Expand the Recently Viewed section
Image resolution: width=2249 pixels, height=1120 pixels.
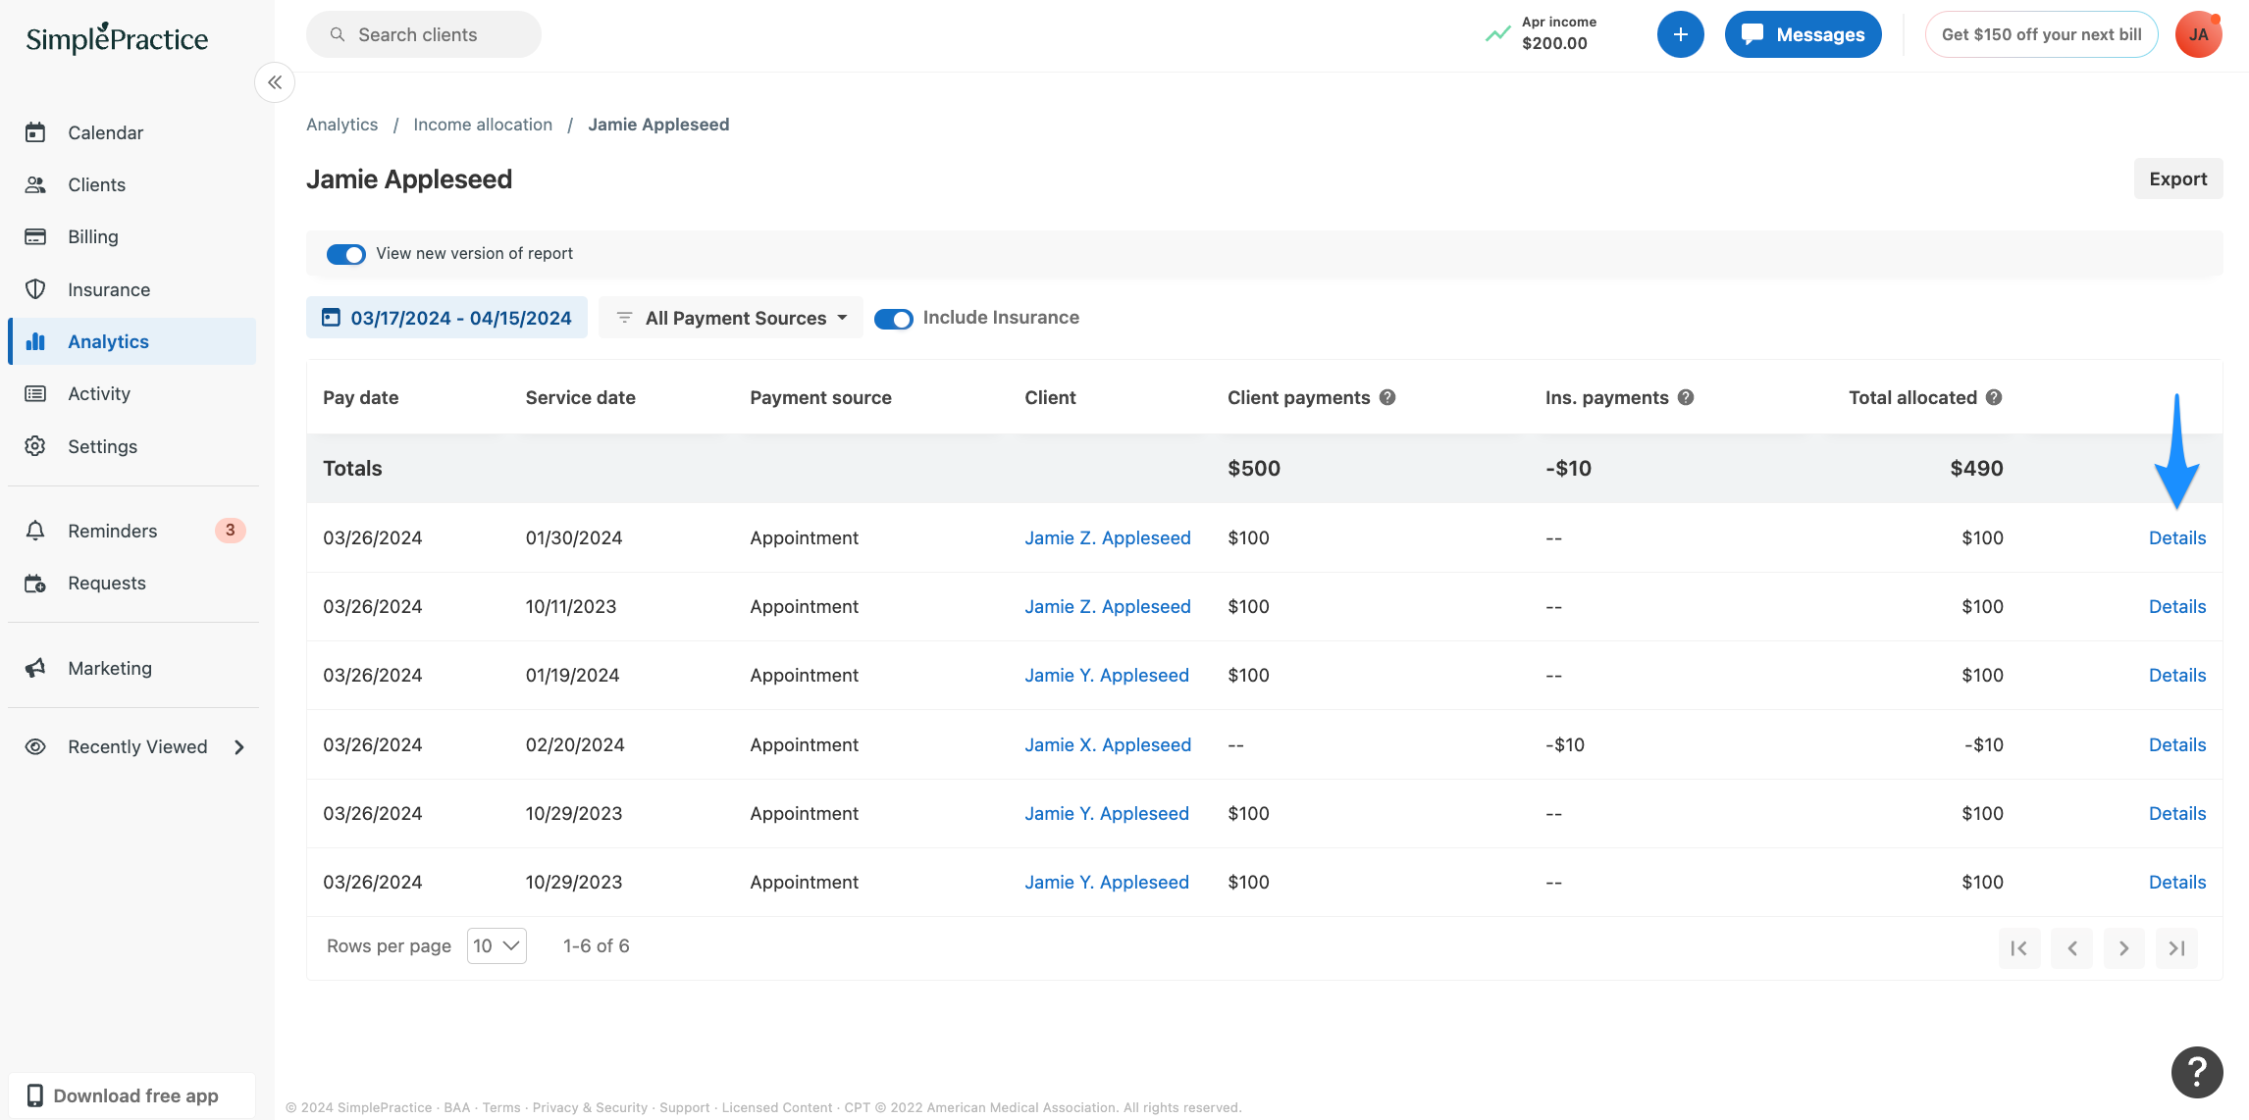click(x=137, y=745)
